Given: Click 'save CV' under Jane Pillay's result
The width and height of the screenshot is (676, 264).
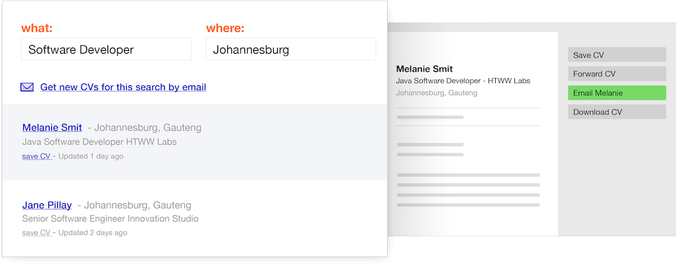Looking at the screenshot, I should pos(36,233).
